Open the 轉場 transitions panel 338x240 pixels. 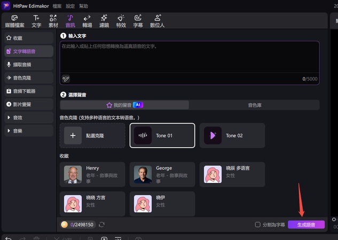[x=87, y=21]
